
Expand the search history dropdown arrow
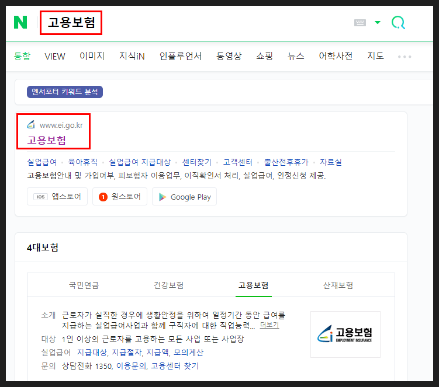(x=378, y=22)
